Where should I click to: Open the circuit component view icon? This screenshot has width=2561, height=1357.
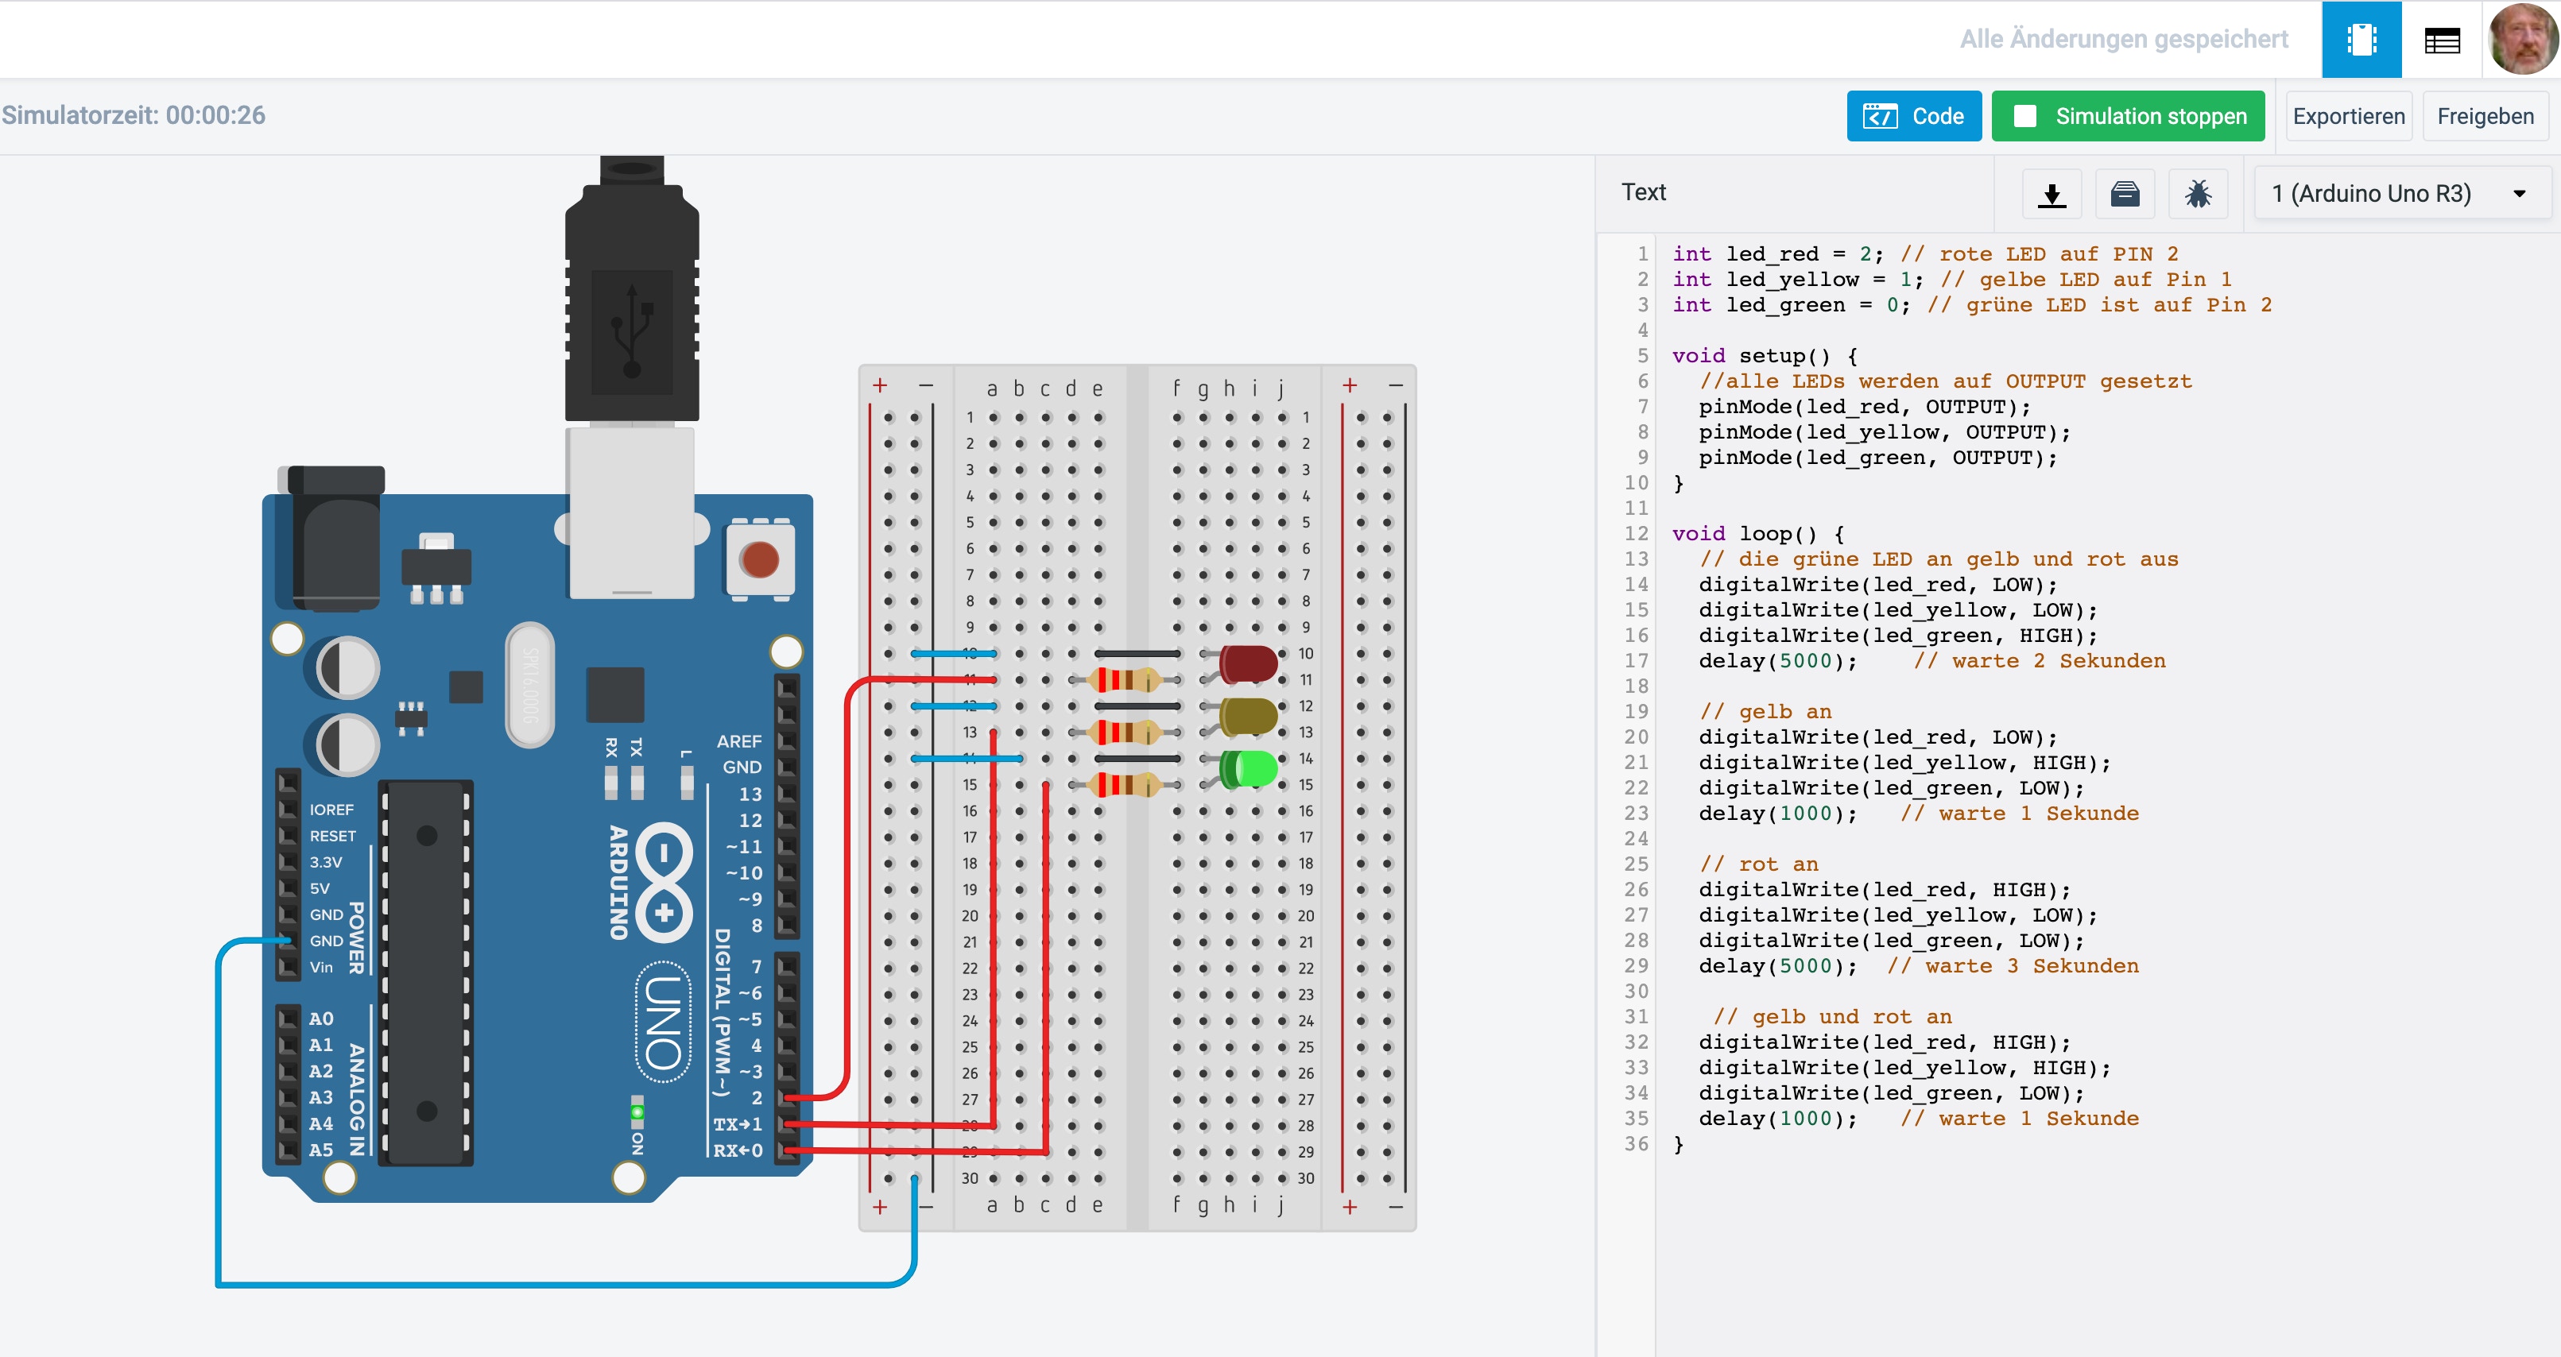(x=2361, y=40)
